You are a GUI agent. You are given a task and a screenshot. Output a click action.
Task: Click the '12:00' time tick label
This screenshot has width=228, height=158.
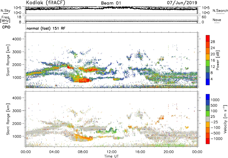click(111, 152)
